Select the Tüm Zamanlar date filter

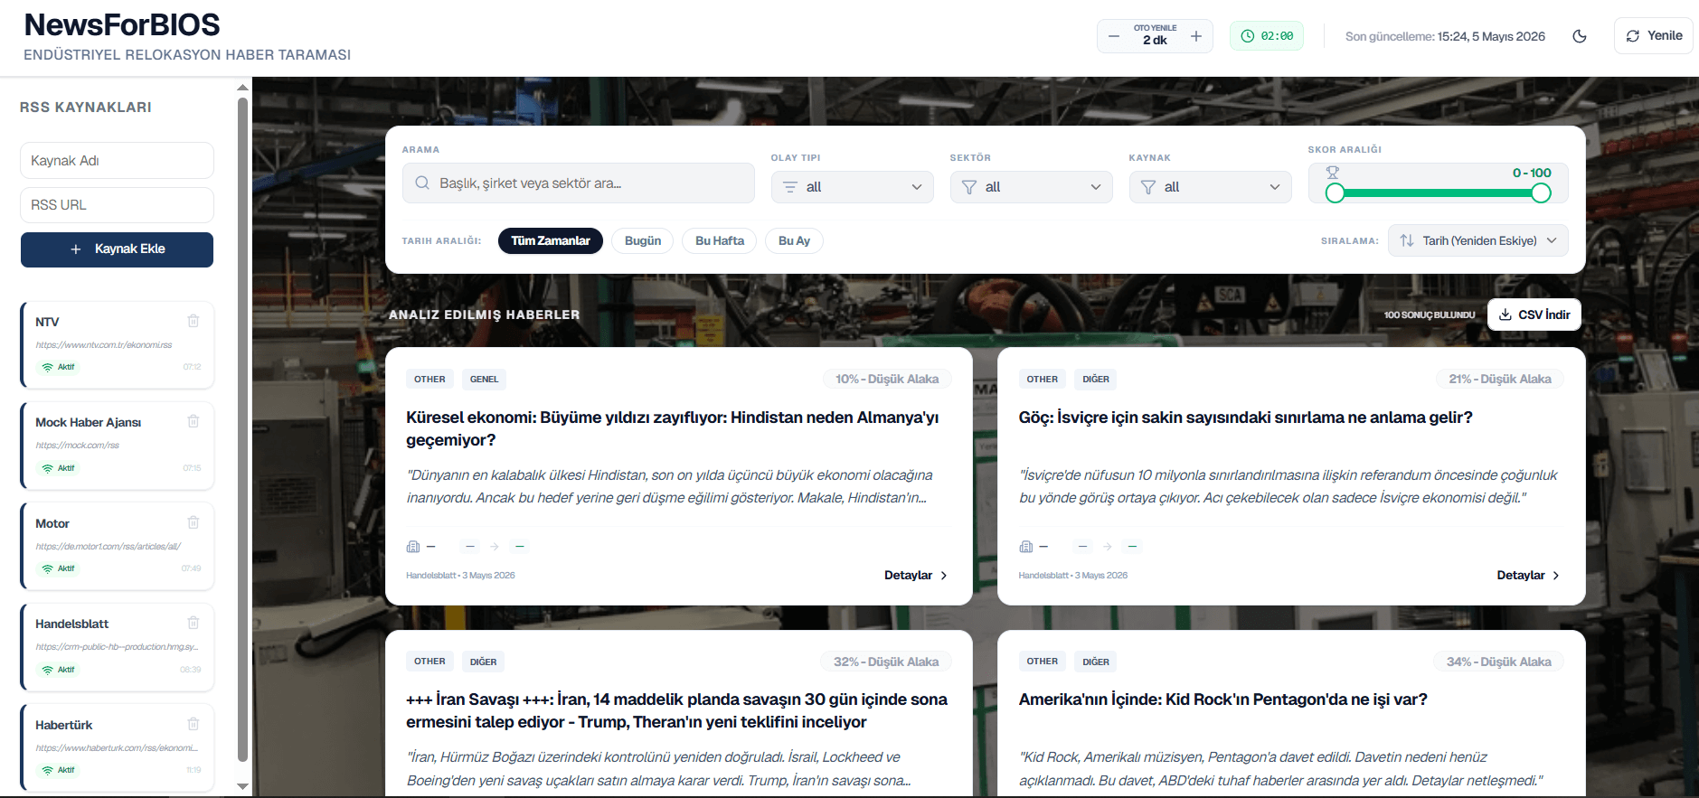pos(551,240)
